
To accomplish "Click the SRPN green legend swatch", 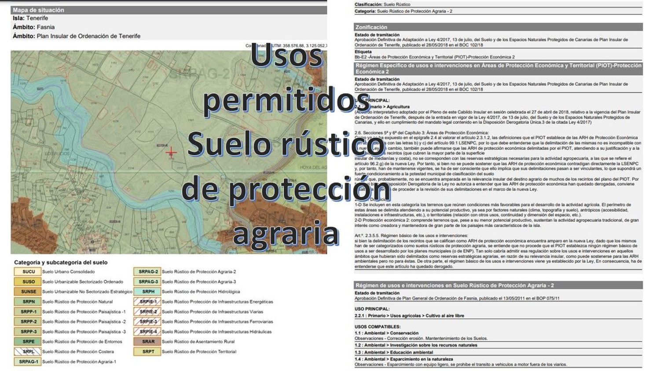I will point(28,302).
